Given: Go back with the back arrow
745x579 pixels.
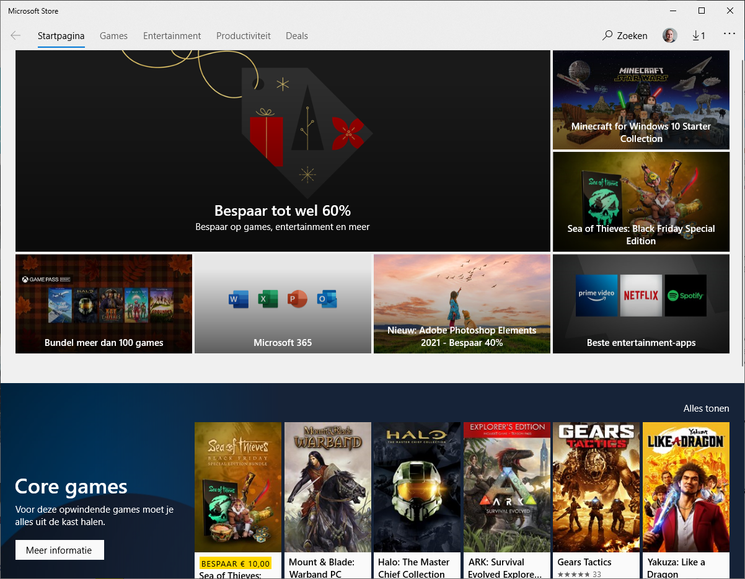Looking at the screenshot, I should (15, 35).
